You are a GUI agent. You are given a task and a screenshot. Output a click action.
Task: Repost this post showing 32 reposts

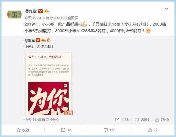click(x=66, y=130)
